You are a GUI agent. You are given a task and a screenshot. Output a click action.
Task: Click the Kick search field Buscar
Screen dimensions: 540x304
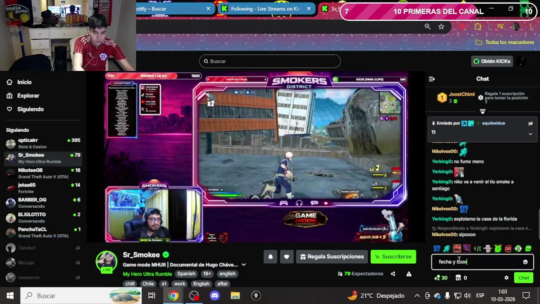(x=270, y=61)
